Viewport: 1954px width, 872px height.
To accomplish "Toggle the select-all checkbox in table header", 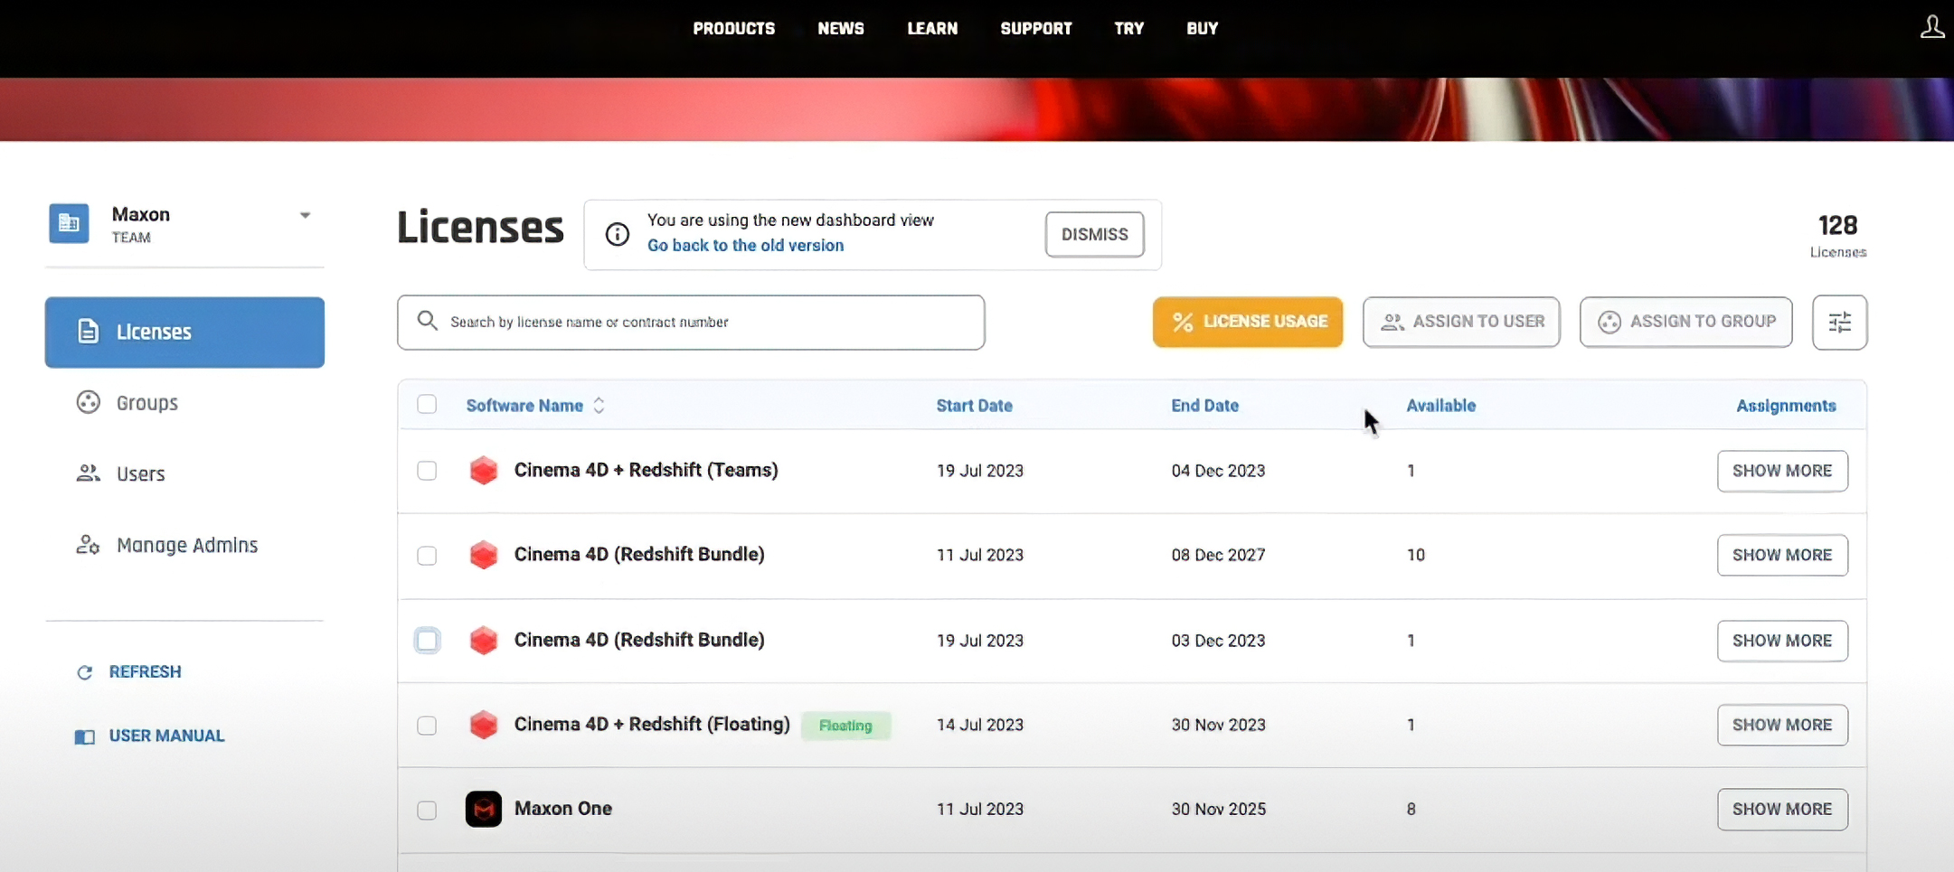I will pyautogui.click(x=427, y=404).
